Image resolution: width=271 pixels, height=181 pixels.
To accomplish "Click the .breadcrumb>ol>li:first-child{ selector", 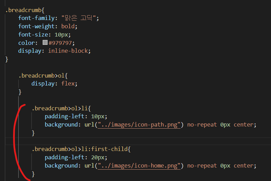I will (81, 149).
